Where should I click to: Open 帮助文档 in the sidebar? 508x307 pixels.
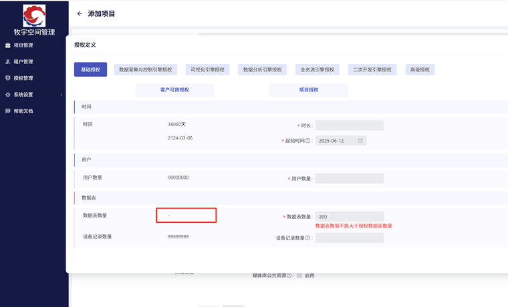[23, 111]
